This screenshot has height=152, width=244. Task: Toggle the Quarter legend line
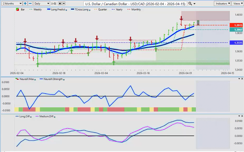coord(101,10)
